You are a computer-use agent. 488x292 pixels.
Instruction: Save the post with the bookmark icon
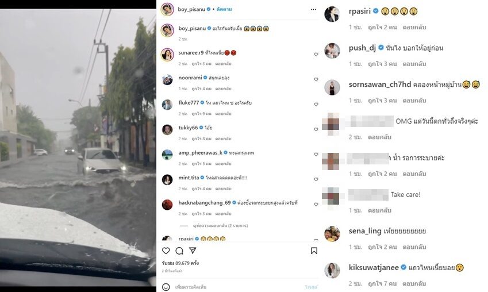(x=314, y=251)
